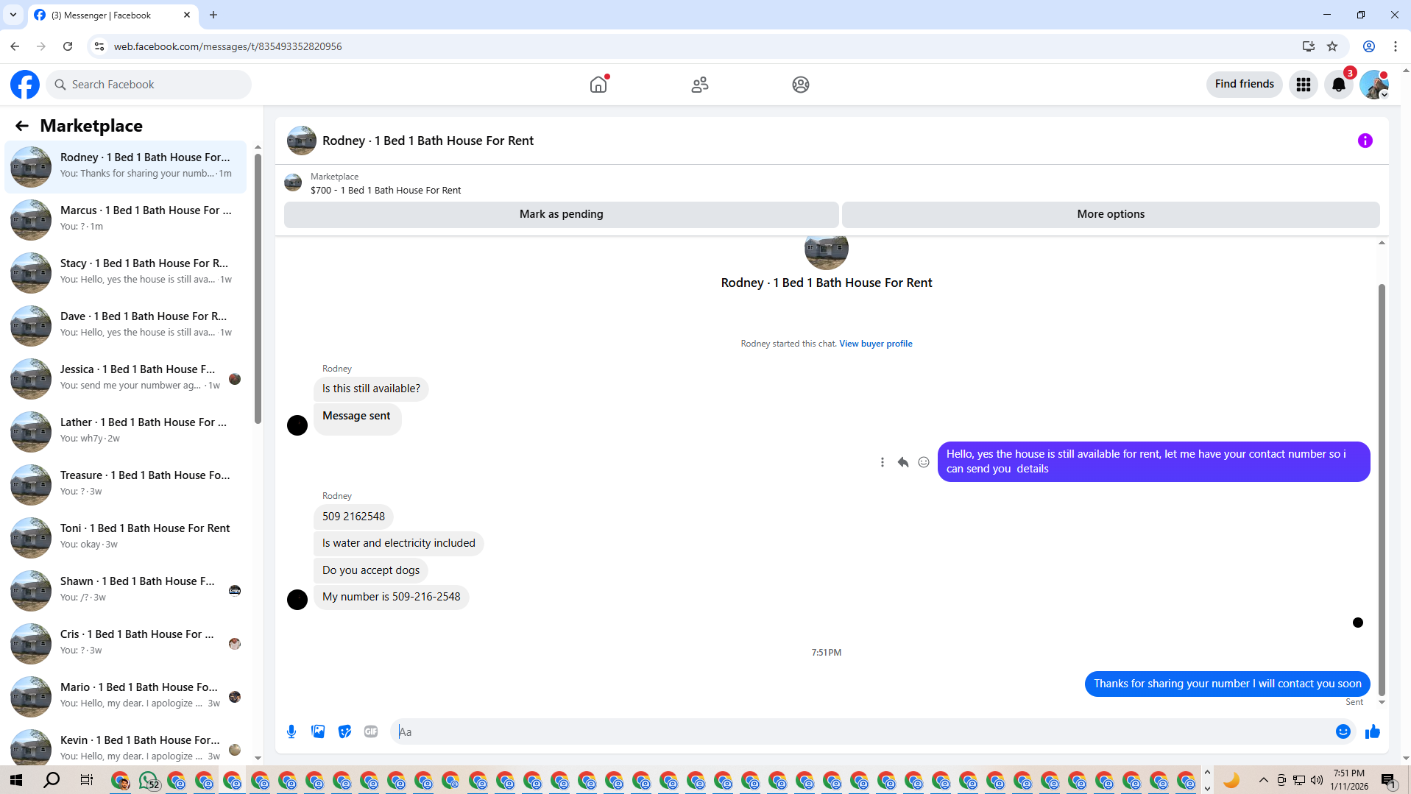1411x794 pixels.
Task: Reply to the purple availability message
Action: click(903, 462)
